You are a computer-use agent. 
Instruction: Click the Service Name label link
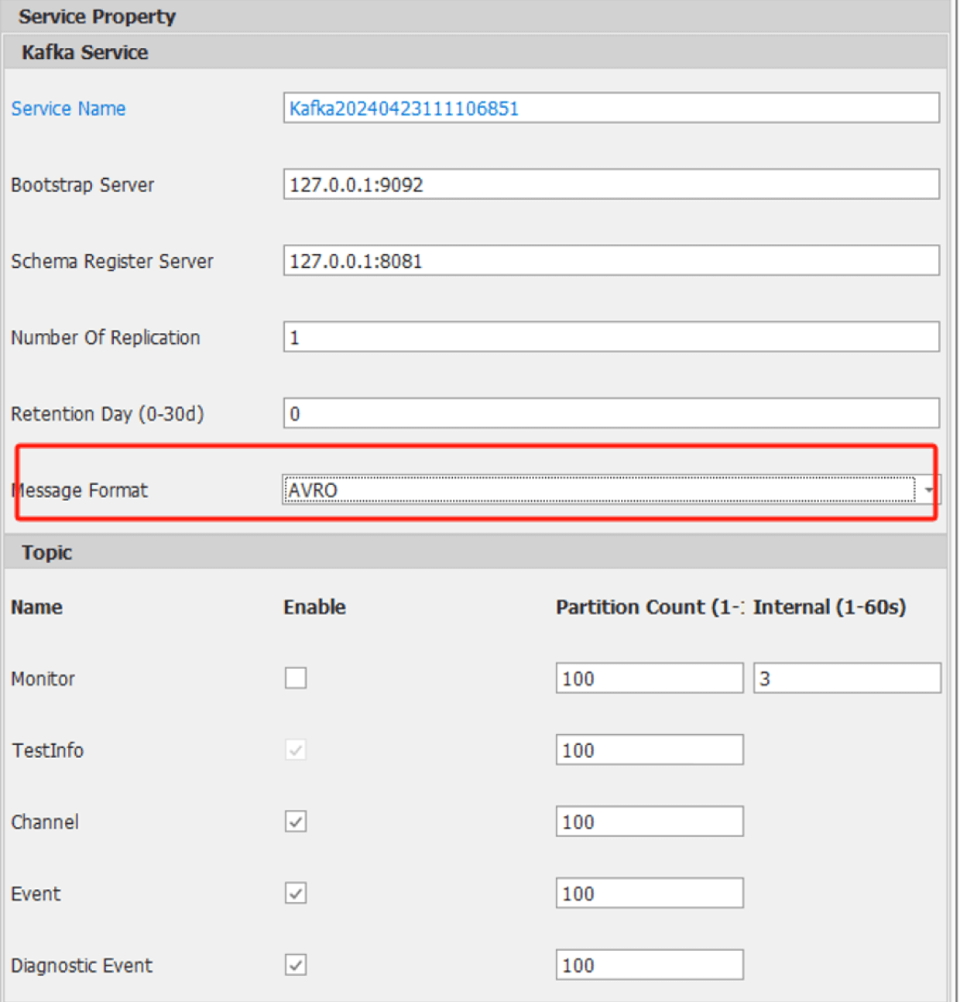[x=68, y=108]
